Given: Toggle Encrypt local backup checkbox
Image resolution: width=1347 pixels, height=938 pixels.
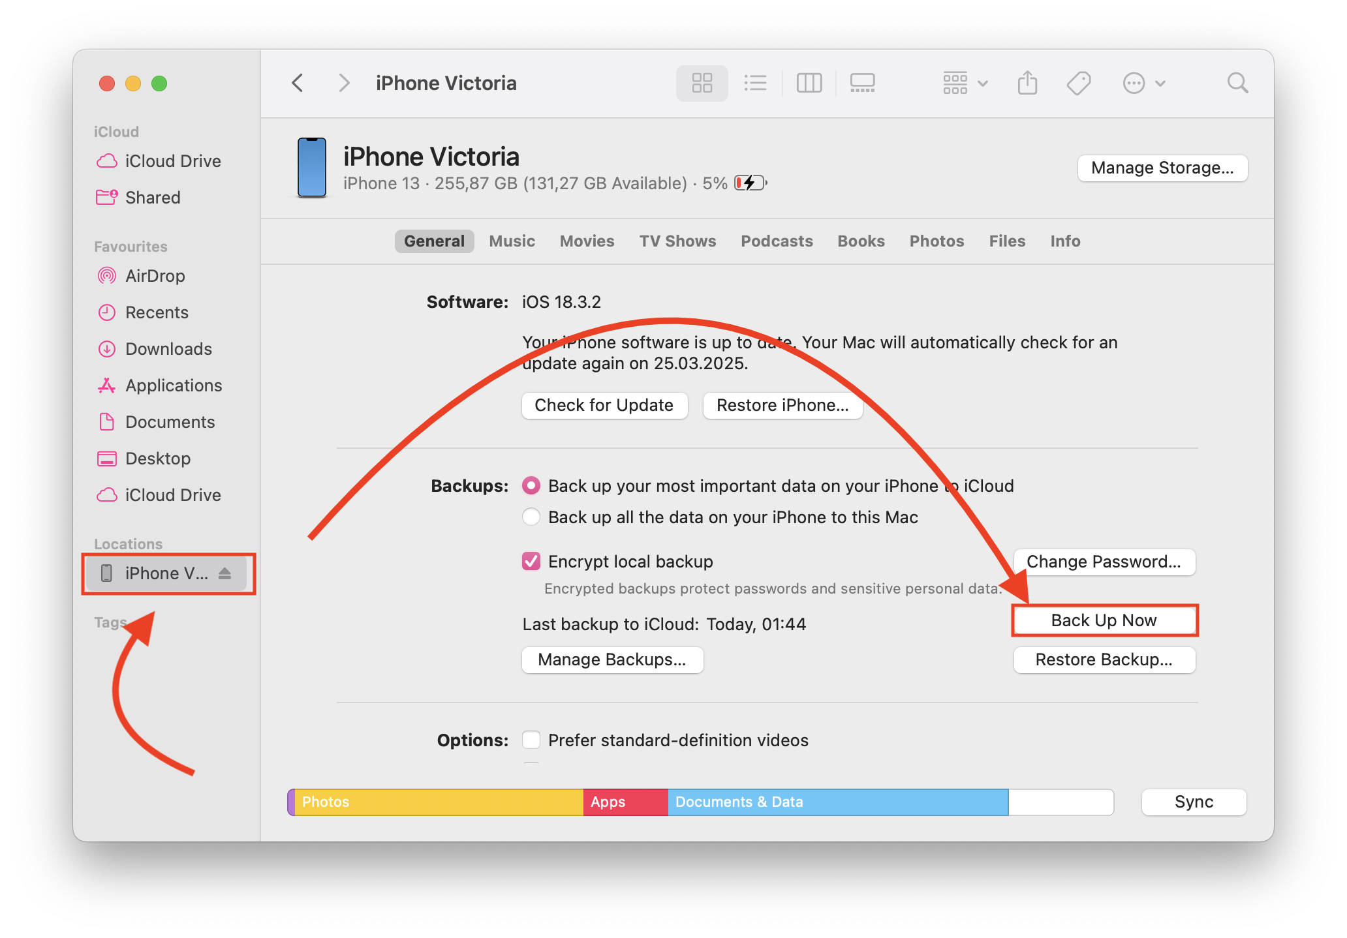Looking at the screenshot, I should (x=531, y=562).
